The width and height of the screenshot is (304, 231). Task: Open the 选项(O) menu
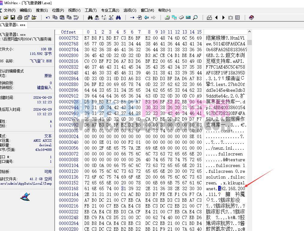pos(130,10)
